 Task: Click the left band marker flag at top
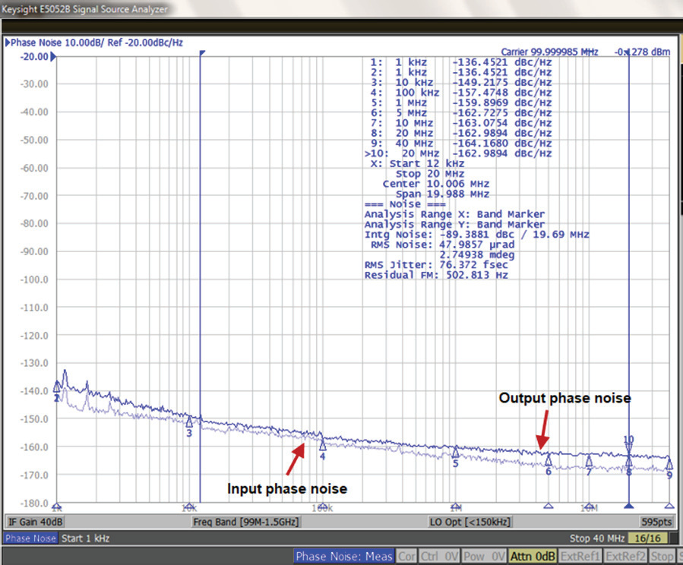pyautogui.click(x=202, y=54)
